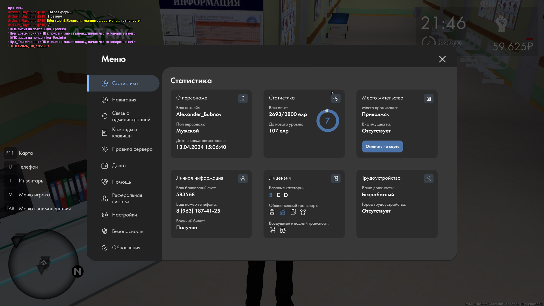Click the airplane license icon
The width and height of the screenshot is (544, 306).
tap(272, 230)
